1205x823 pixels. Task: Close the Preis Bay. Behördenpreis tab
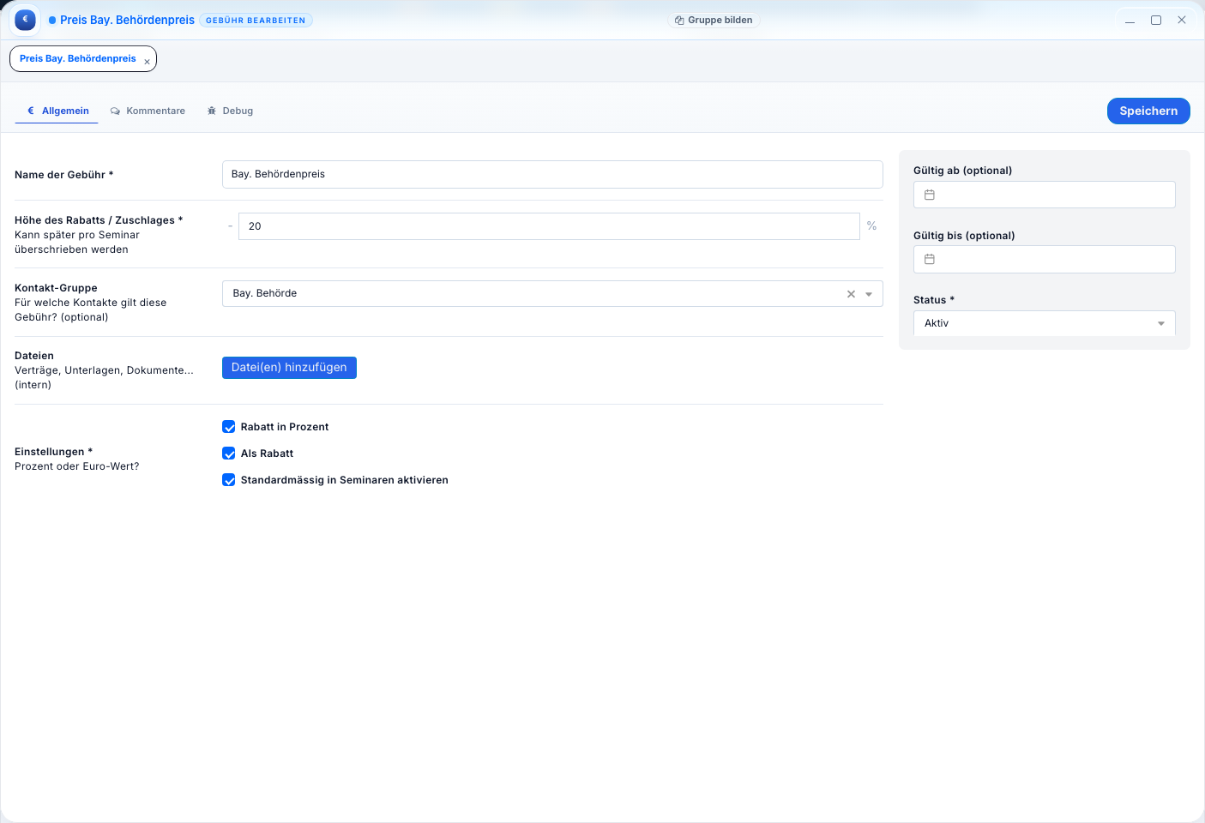coord(147,62)
